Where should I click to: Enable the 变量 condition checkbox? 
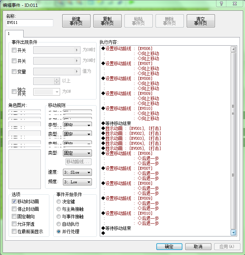[x=14, y=71]
